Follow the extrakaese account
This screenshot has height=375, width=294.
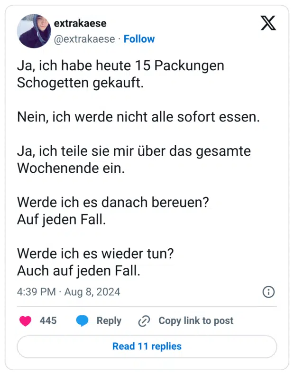click(139, 39)
